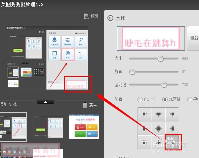Click the 清空 label
The height and width of the screenshot is (158, 199).
pos(93,105)
